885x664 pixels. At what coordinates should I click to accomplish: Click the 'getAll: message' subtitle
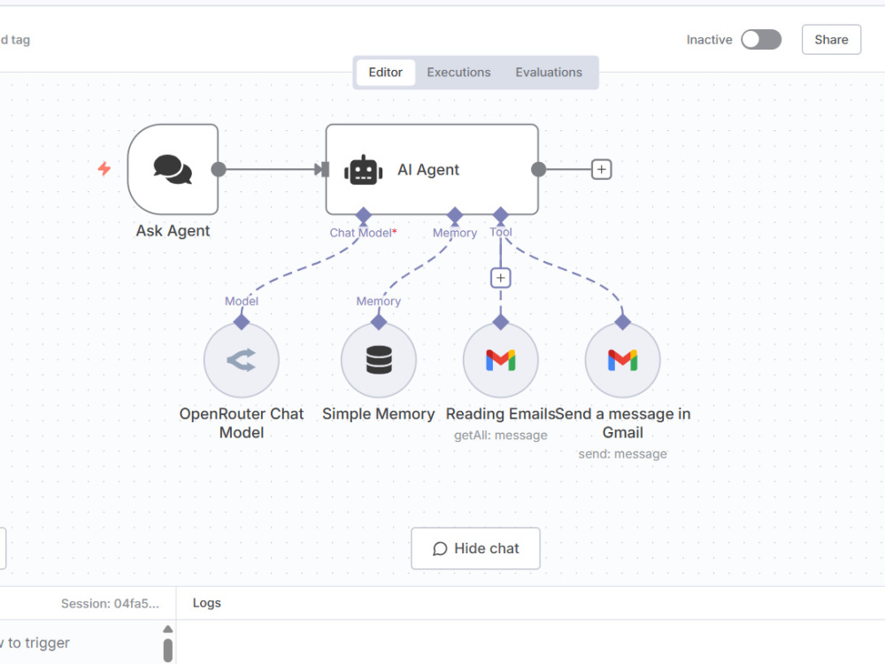501,436
